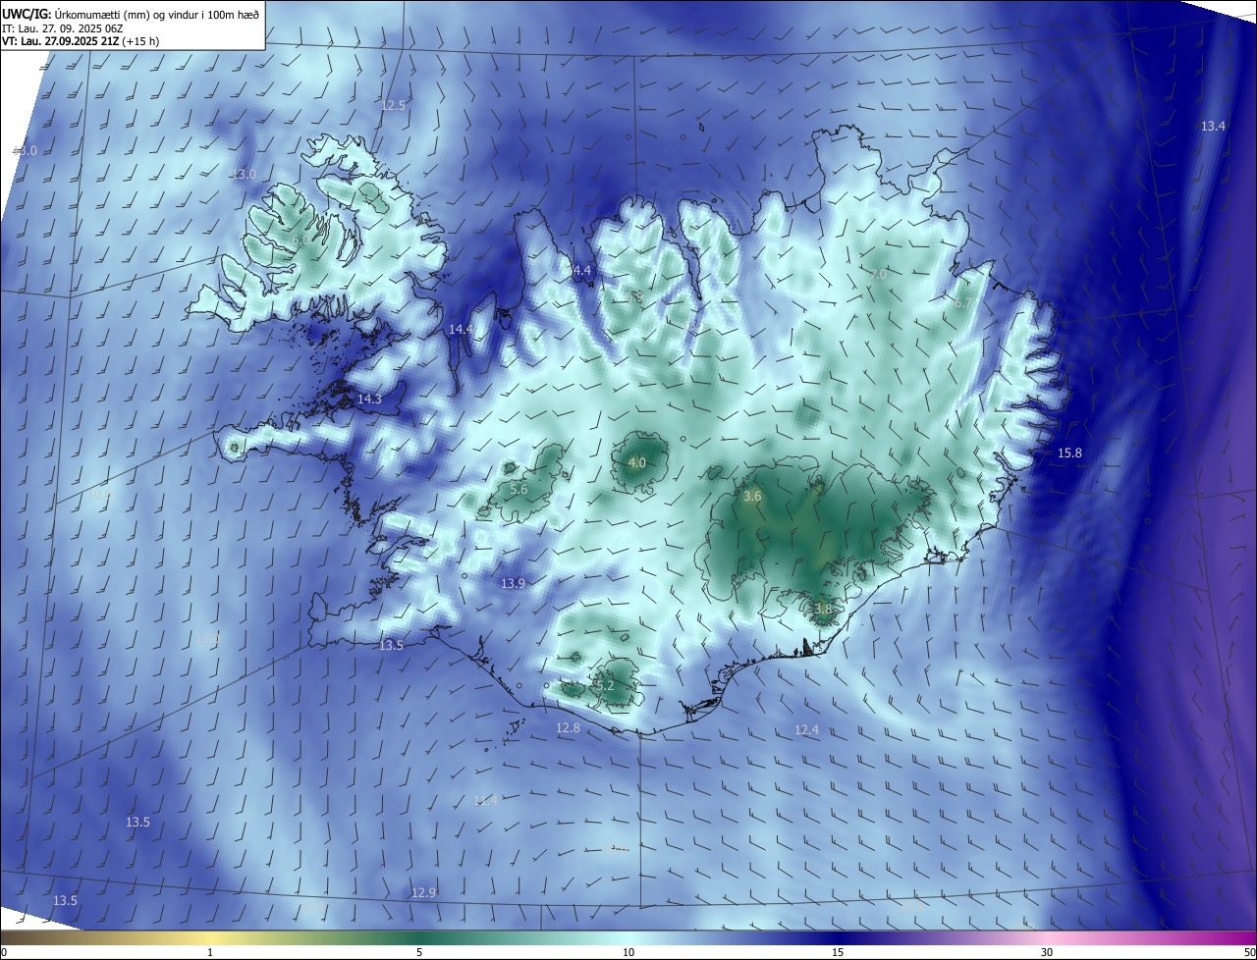Select the colorbar tick labeled 5
This screenshot has width=1257, height=960.
point(419,952)
